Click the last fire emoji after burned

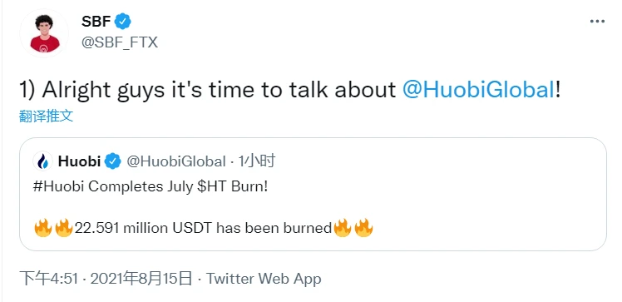point(363,228)
